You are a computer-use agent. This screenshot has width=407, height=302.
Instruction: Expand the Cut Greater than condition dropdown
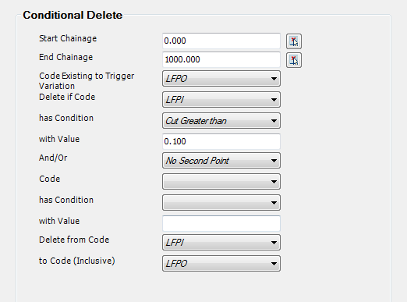(221, 120)
